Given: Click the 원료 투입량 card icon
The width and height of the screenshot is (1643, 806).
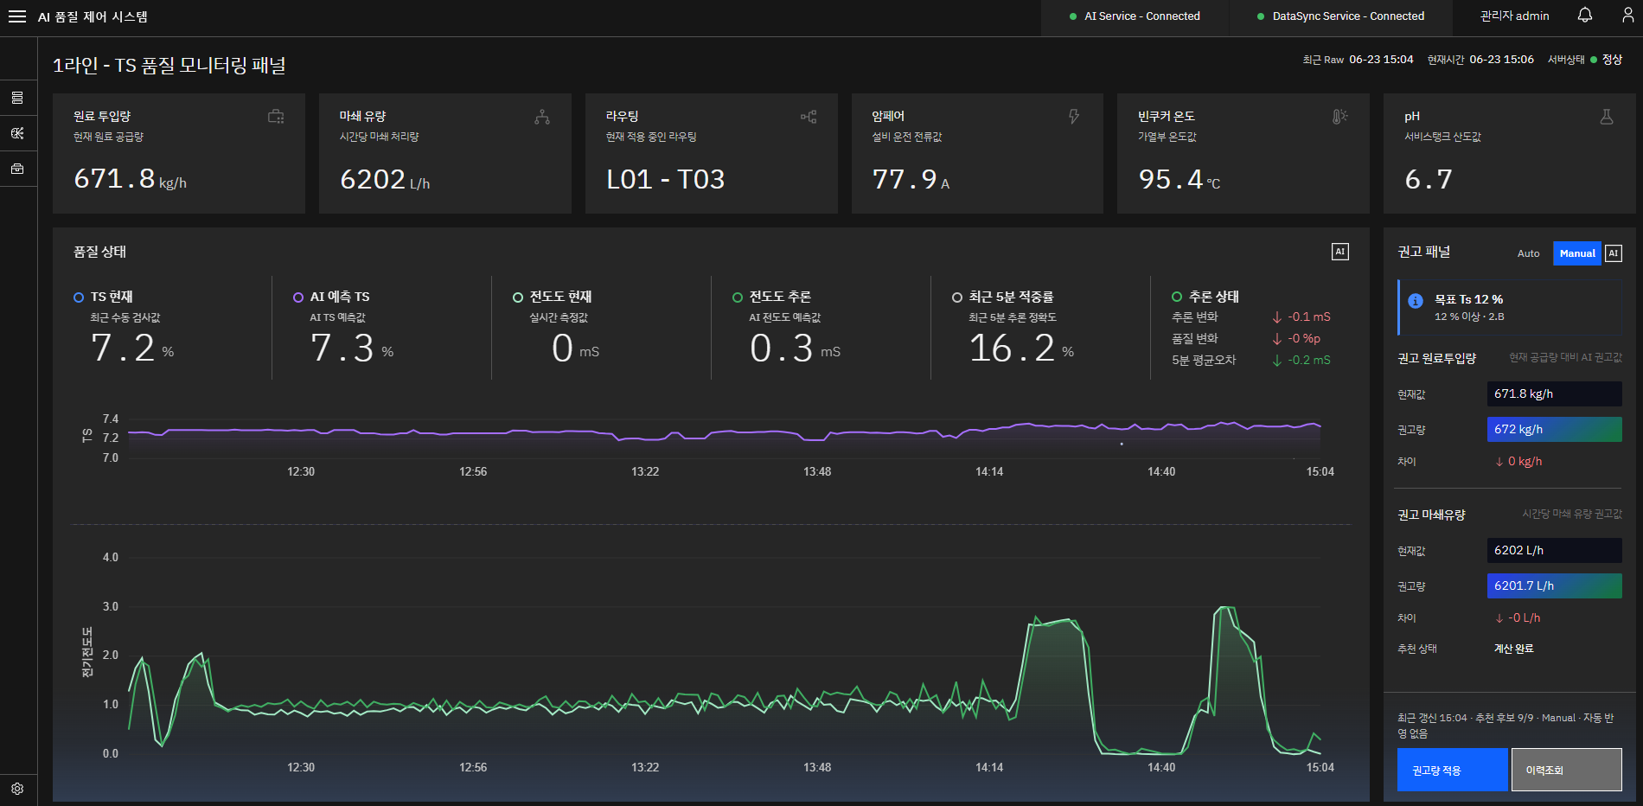Looking at the screenshot, I should click(276, 117).
